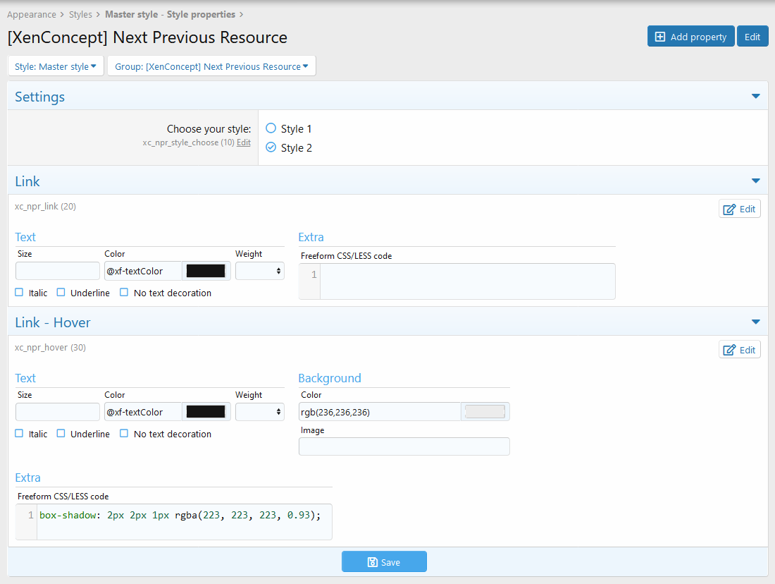Click the box-shadow code editor line
This screenshot has height=584, width=775.
pyautogui.click(x=180, y=516)
